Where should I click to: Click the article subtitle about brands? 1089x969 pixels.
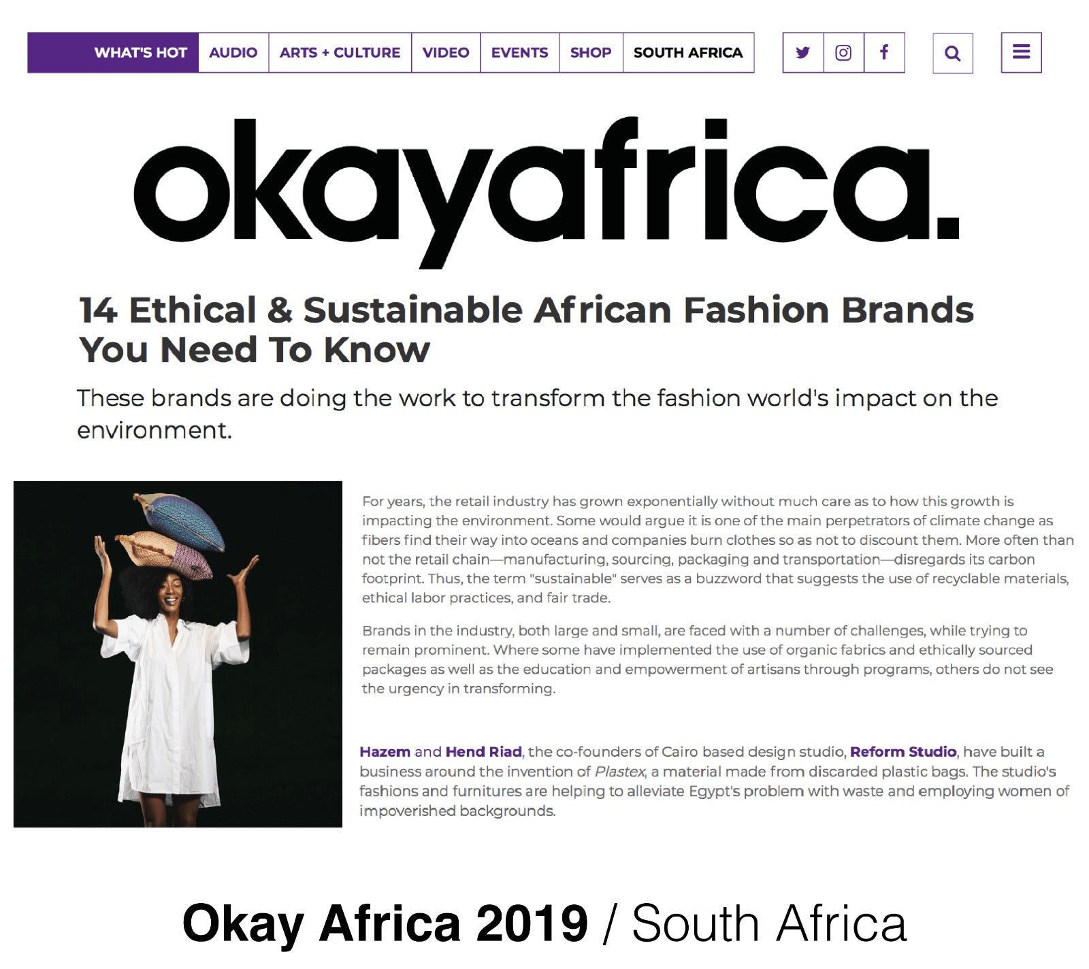coord(536,413)
